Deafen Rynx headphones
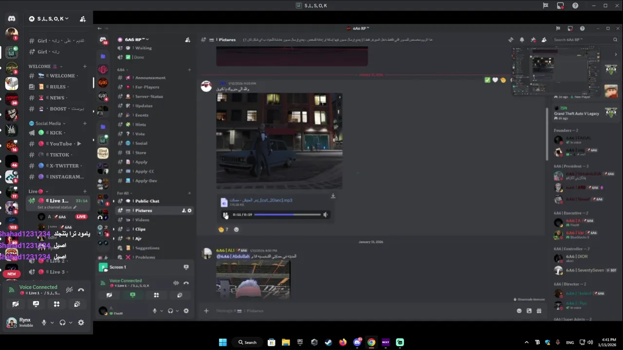 pyautogui.click(x=62, y=322)
